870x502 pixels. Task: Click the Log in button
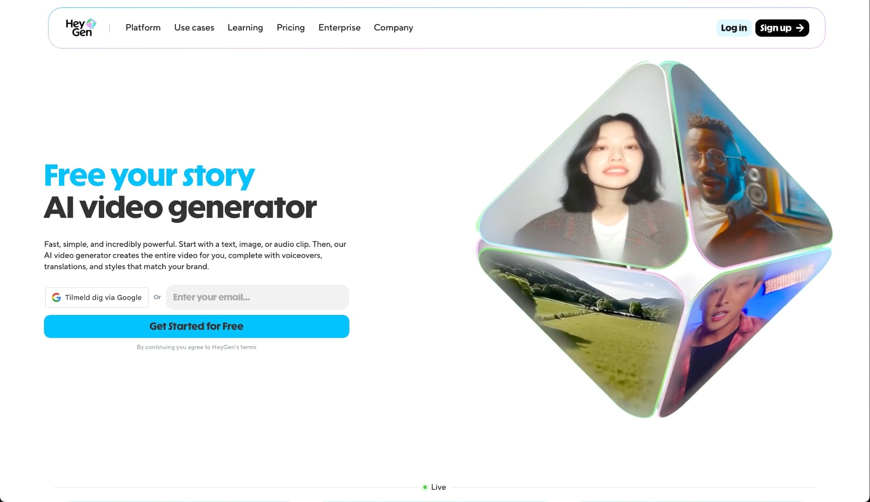(733, 28)
